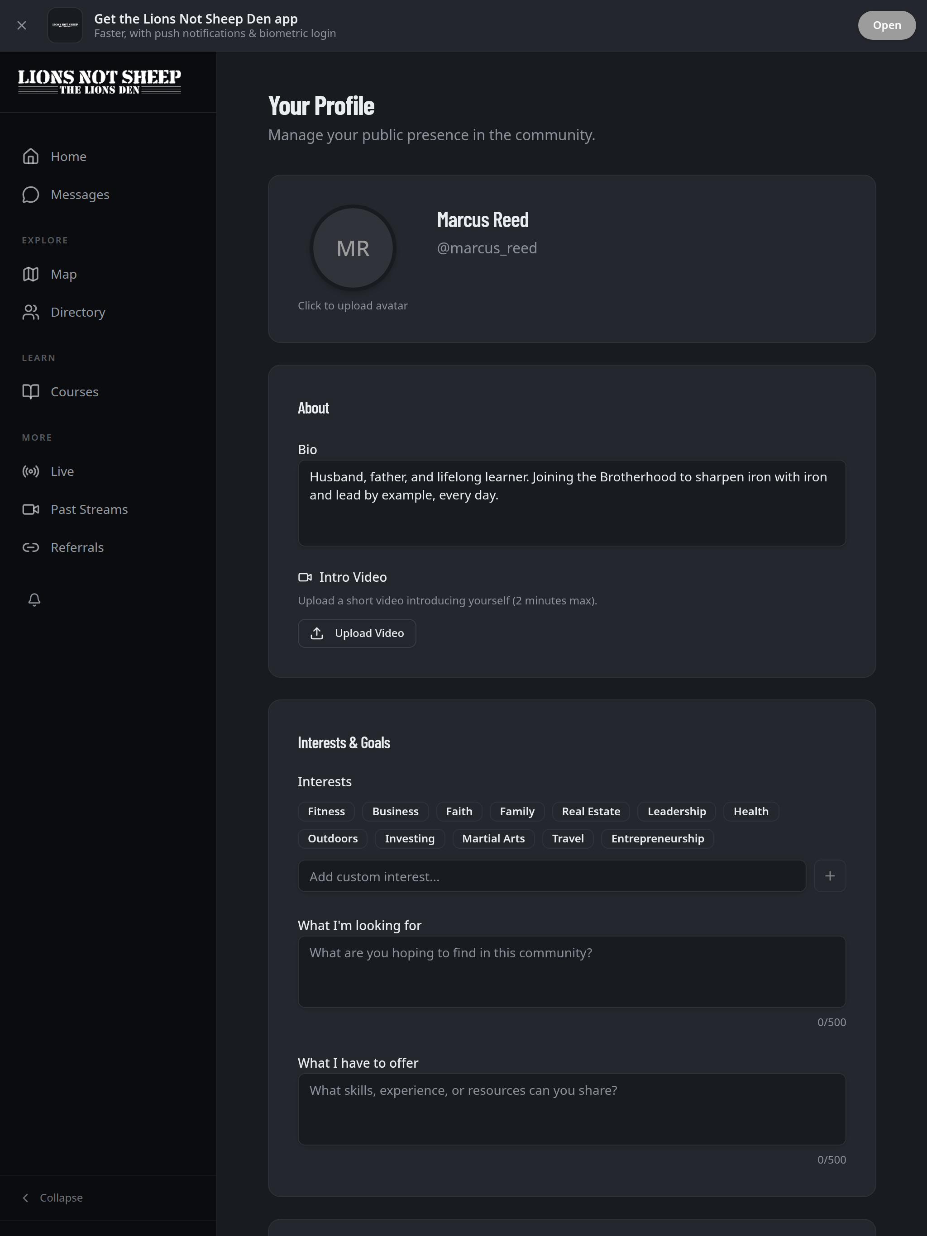The image size is (927, 1236).
Task: Click the Map icon in sidebar
Action: [x=31, y=274]
